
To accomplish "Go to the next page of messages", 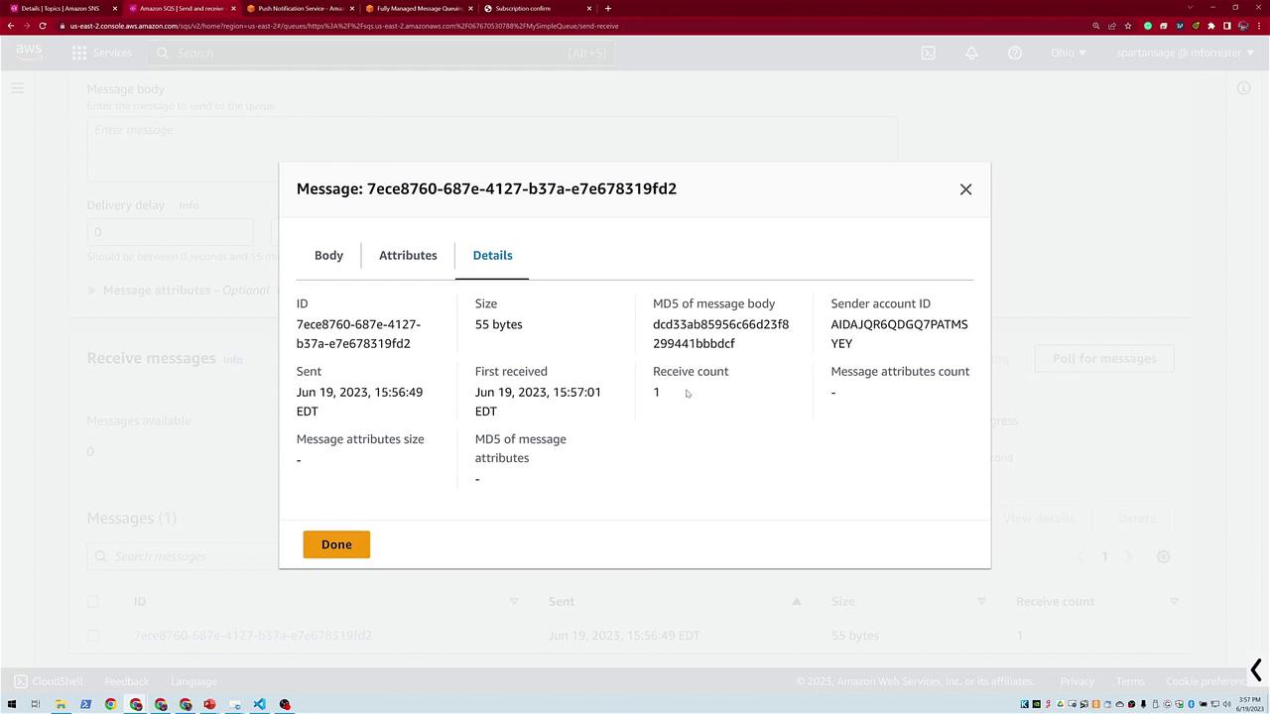I will click(1129, 556).
